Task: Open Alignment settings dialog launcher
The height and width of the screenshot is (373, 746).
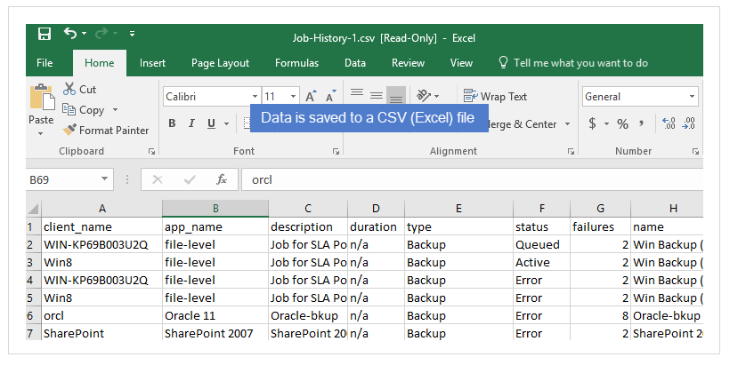Action: [x=571, y=151]
